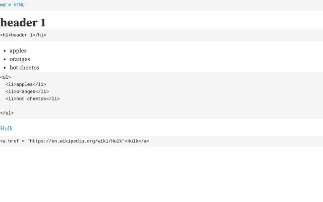Click the <li>apples</li> code line
Viewport: 323px width, 202px height.
26,84
